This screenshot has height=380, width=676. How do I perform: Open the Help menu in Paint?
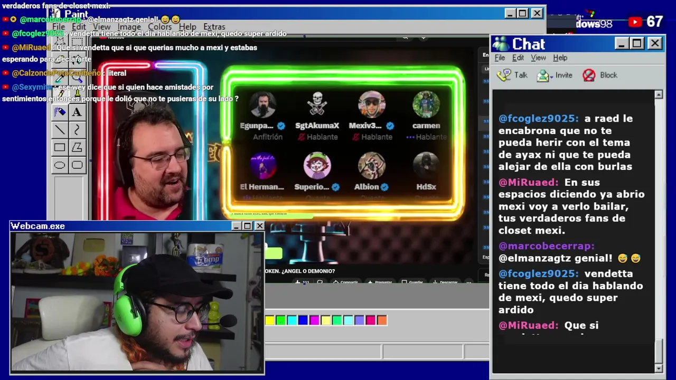point(187,26)
